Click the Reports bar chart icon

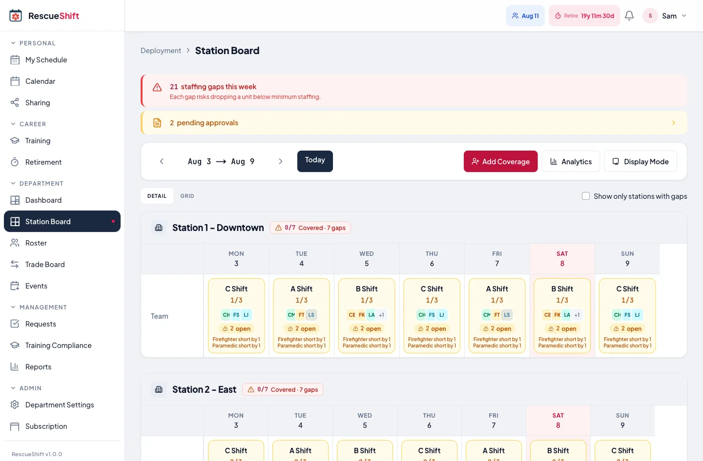15,367
